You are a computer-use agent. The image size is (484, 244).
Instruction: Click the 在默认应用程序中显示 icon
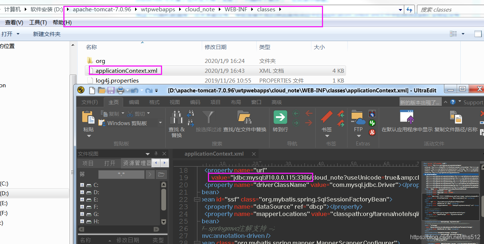407,117
